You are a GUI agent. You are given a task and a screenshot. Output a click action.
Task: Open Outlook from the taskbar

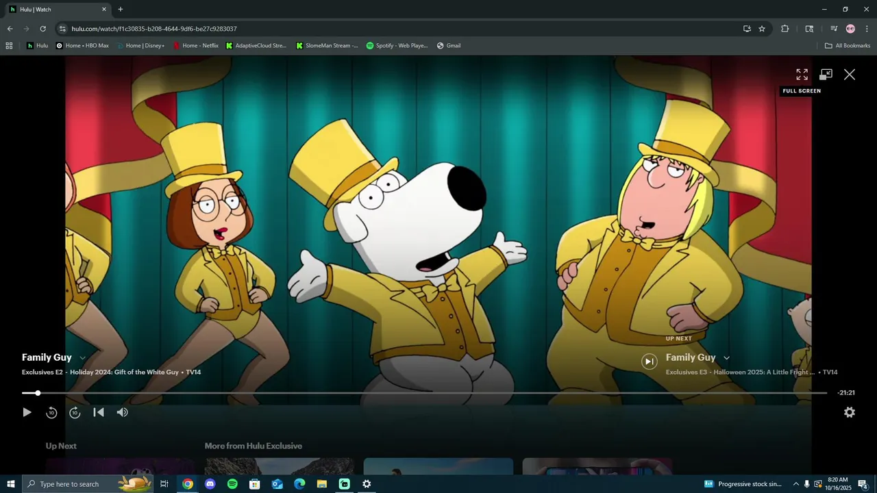pyautogui.click(x=277, y=484)
